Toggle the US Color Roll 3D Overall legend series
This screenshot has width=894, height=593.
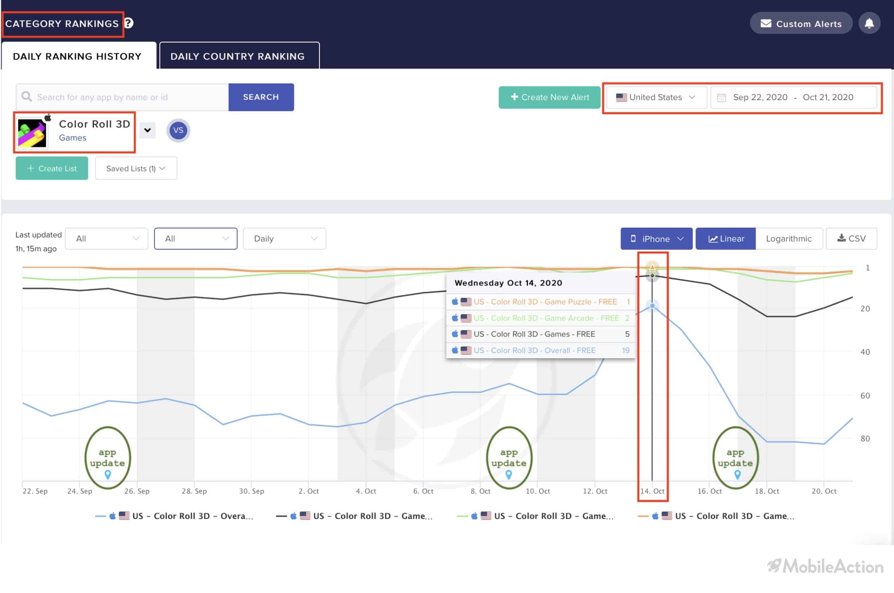click(x=174, y=516)
